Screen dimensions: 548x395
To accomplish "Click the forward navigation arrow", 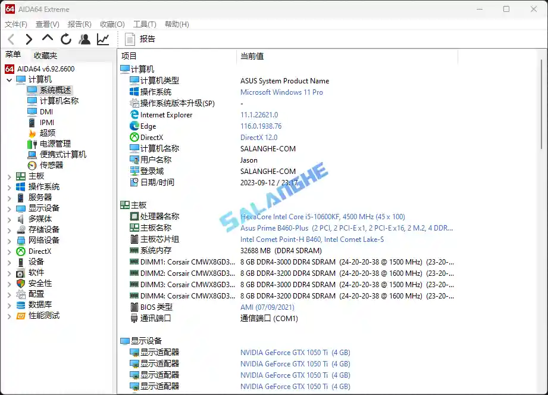I will pos(29,39).
